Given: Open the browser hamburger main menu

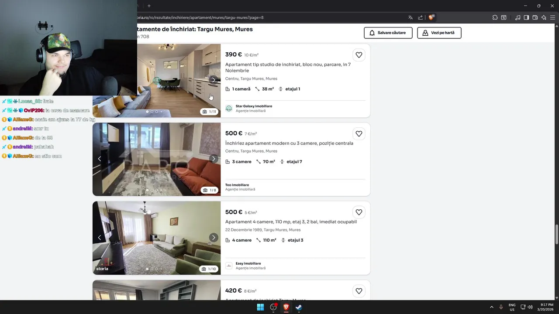Looking at the screenshot, I should (x=553, y=17).
